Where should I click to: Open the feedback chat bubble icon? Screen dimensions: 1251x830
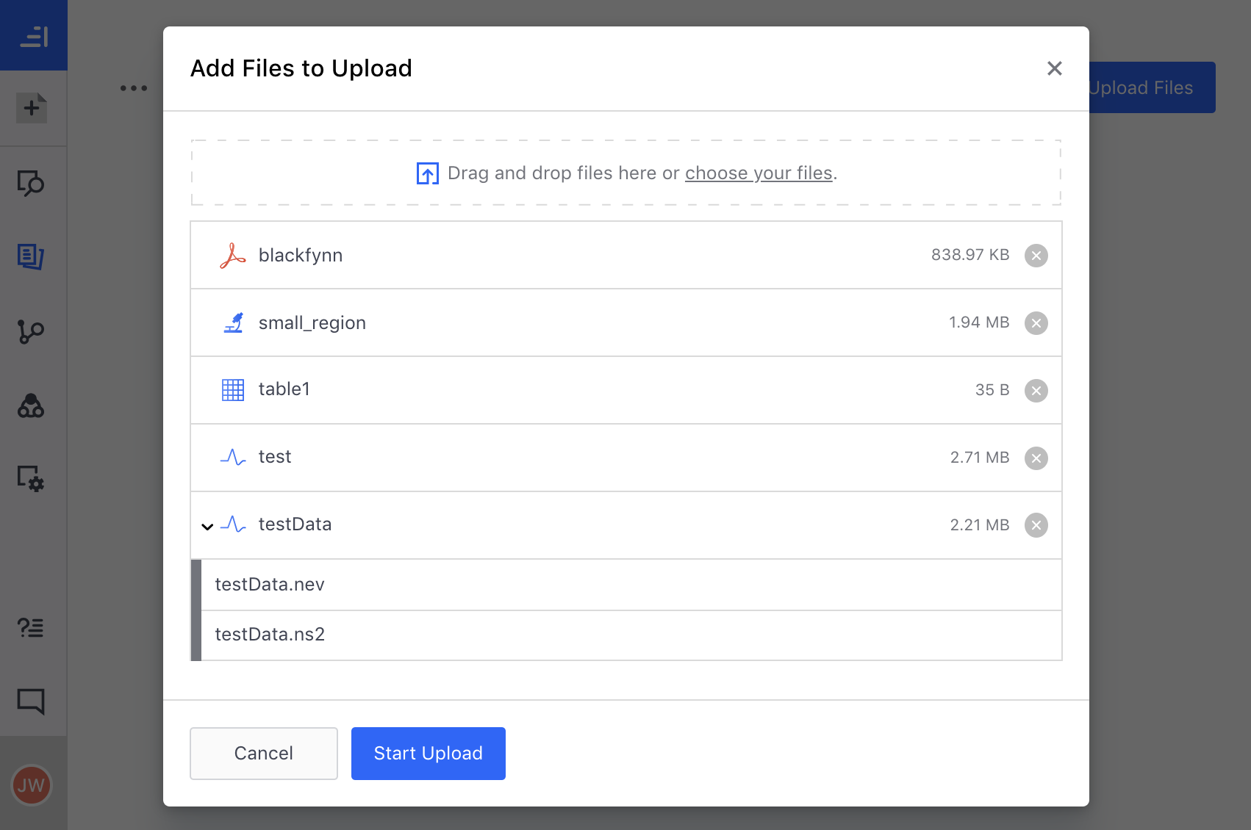[31, 701]
